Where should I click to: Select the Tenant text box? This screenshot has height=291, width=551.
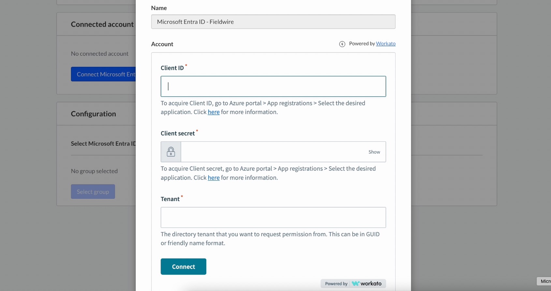tap(273, 217)
